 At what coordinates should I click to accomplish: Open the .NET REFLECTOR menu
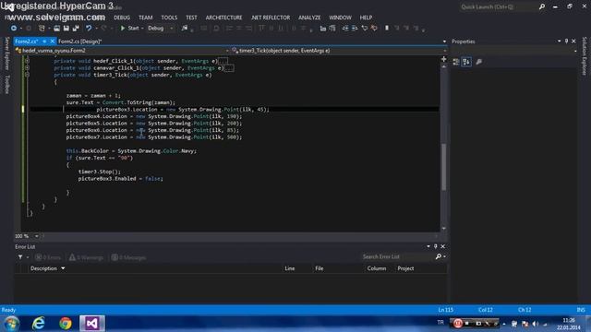271,18
